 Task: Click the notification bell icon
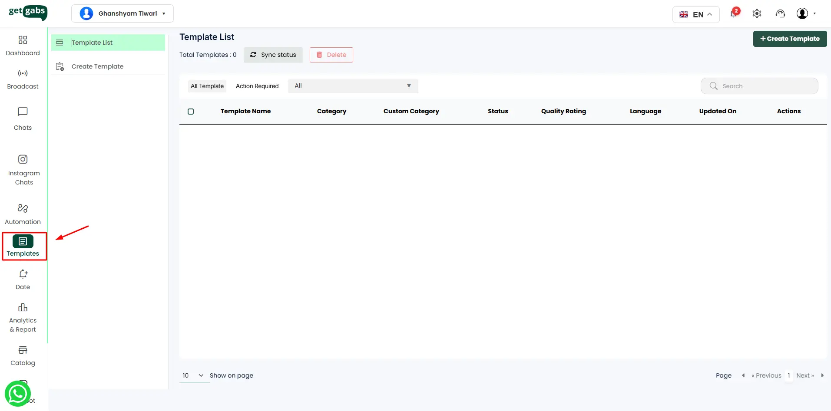click(734, 14)
